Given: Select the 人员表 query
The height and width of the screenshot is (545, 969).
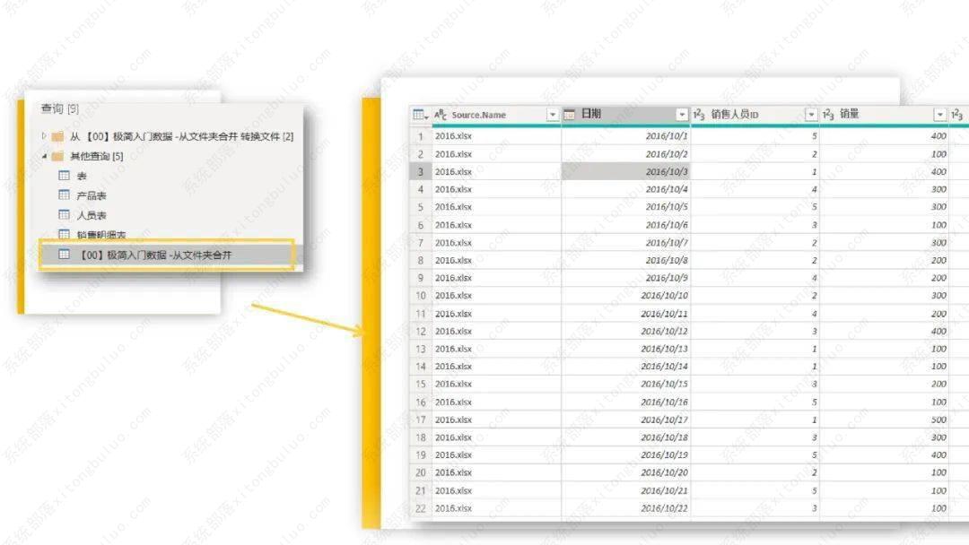Looking at the screenshot, I should point(92,215).
